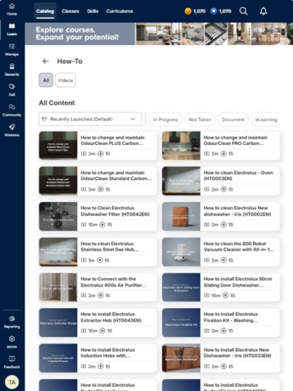Open How to change OdourClean Standard Carbon course
Screen dimensions: 293x391
pyautogui.click(x=98, y=181)
